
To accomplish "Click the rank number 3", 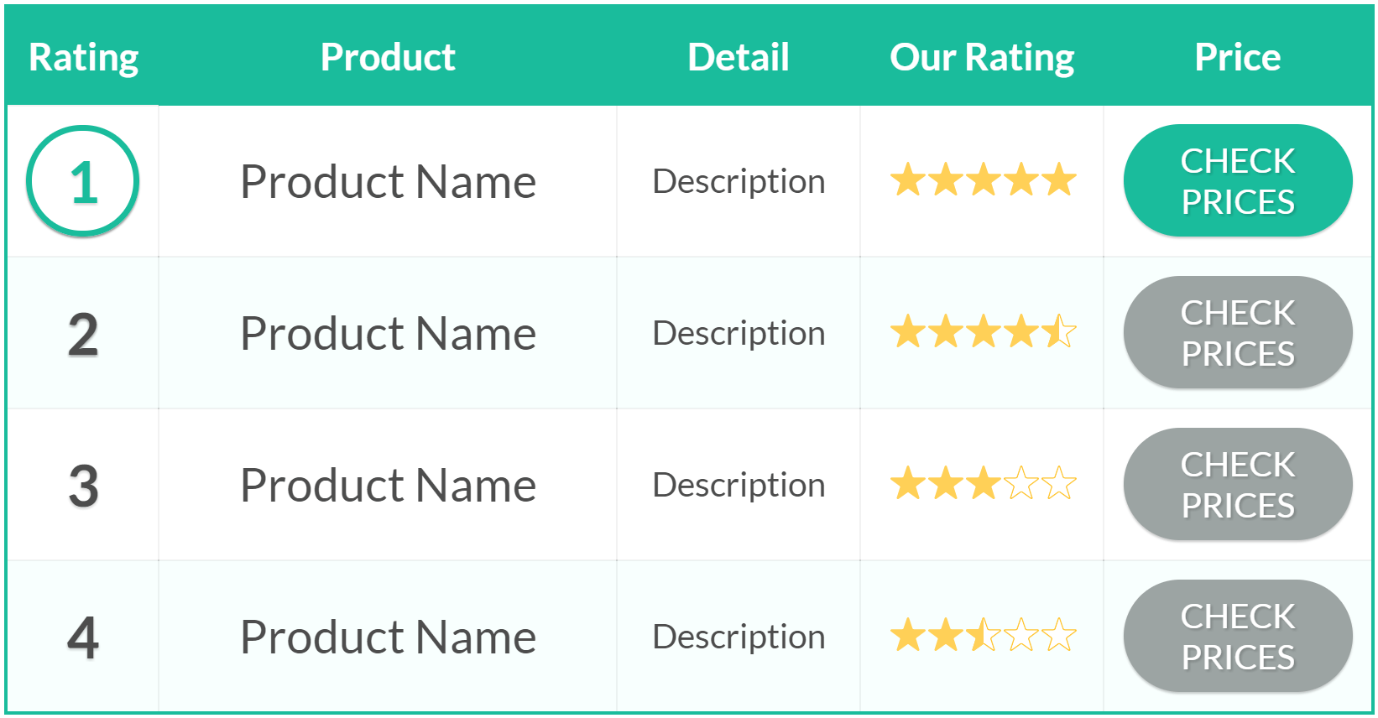I will pos(83,486).
